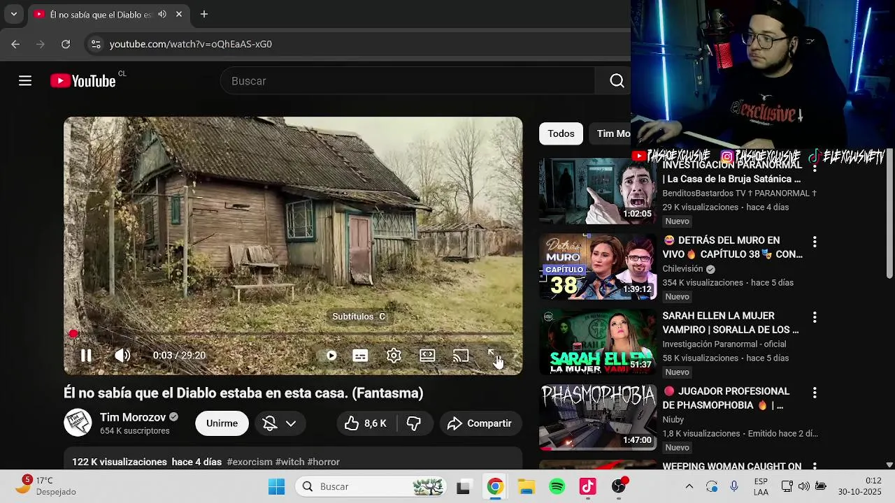Screen dimensions: 895x503
Task: Open ESP LAA language input switcher
Action: coord(761,486)
